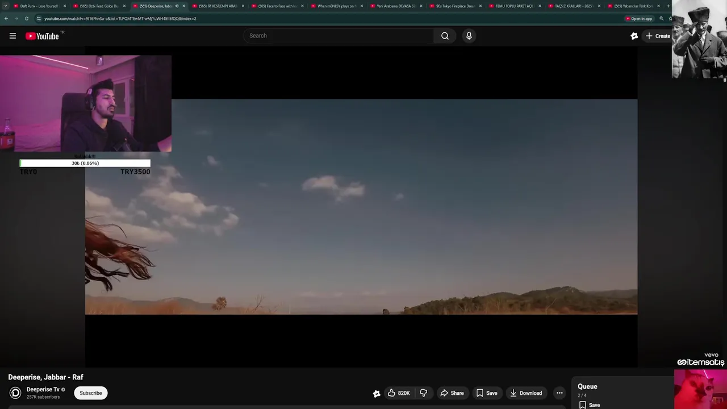Image resolution: width=727 pixels, height=409 pixels.
Task: Click the video player area
Action: point(361,207)
